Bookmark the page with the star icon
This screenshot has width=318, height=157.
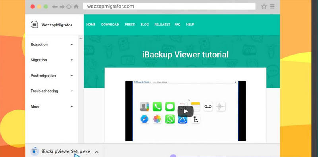[x=264, y=6]
